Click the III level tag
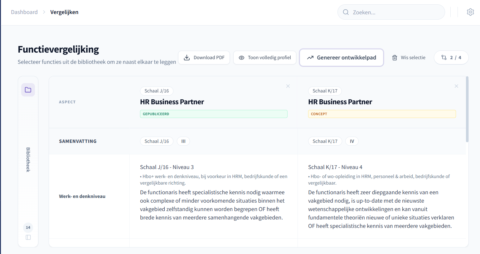The image size is (480, 254). [x=183, y=141]
